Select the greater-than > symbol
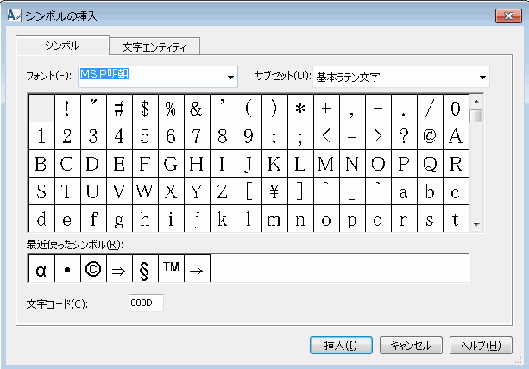Screen dimensions: 529x369 tap(378, 136)
